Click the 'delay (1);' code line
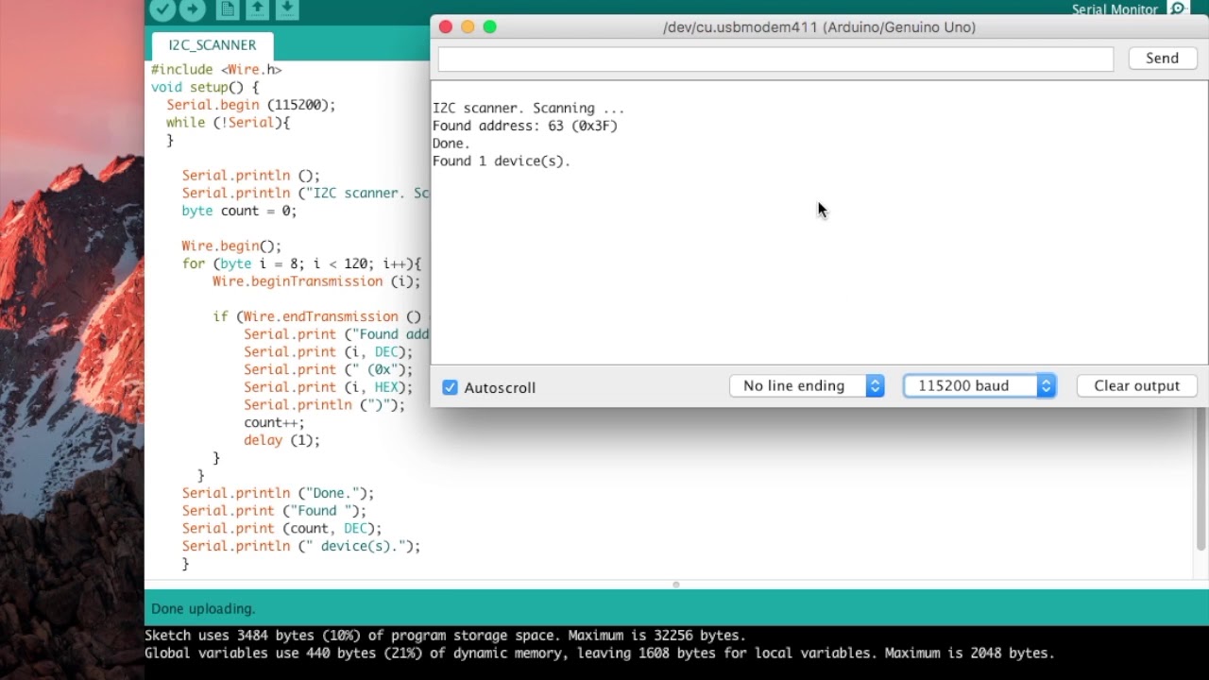 click(x=281, y=440)
